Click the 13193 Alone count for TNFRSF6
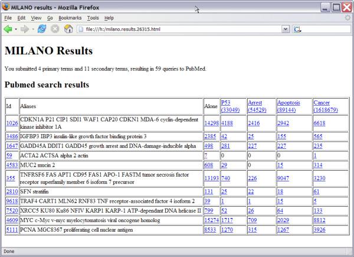Viewport: 354px width, 257px height. click(212, 178)
